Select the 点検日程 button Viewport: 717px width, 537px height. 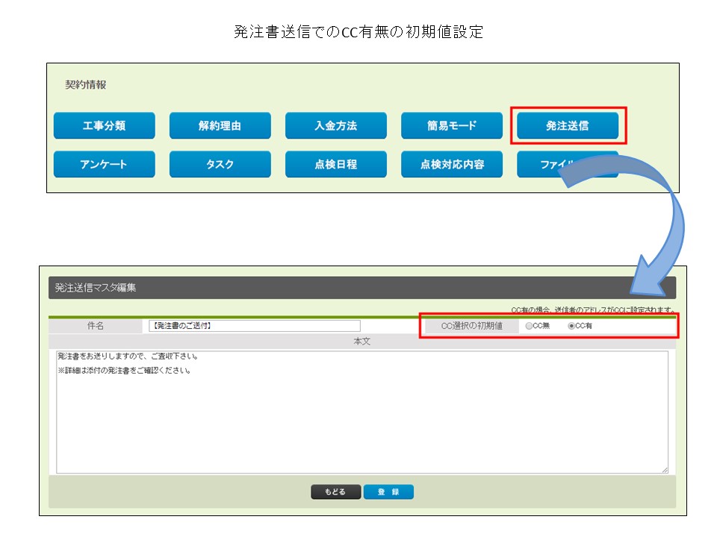(335, 164)
